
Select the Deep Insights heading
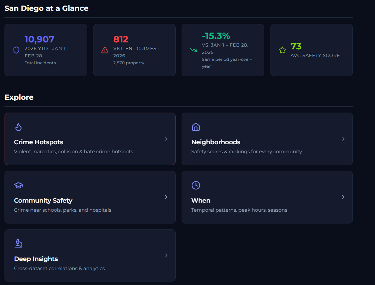click(x=36, y=259)
